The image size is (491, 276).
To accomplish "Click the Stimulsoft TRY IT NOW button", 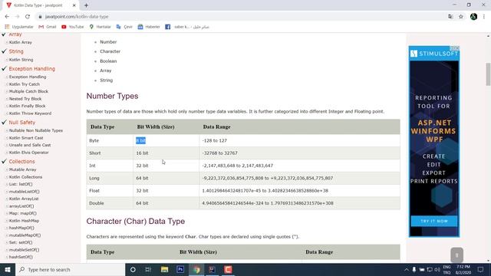I will click(x=434, y=222).
